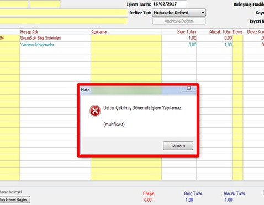Click the (muhfisw.t) text in dialog
Image resolution: width=264 pixels, height=205 pixels.
[114, 125]
